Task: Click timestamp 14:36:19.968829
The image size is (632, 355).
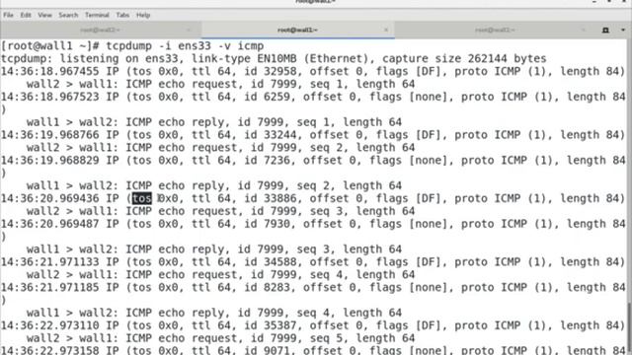Action: pos(50,160)
